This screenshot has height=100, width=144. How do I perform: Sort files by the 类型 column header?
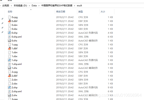pyautogui.click(x=81, y=12)
